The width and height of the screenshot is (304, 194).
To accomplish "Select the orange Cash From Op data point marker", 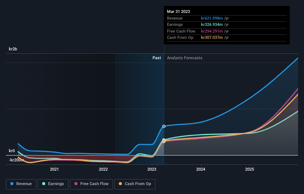I will (x=164, y=141).
